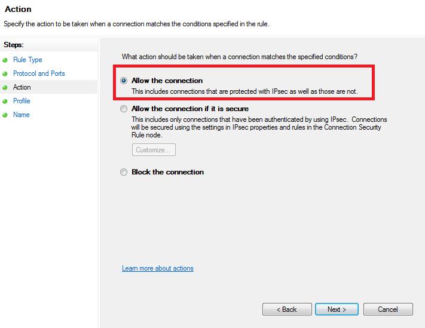
Task: Open Learn more about actions link
Action: point(158,268)
